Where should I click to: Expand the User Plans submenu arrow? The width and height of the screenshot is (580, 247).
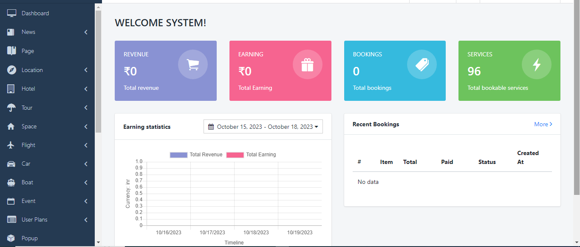86,220
